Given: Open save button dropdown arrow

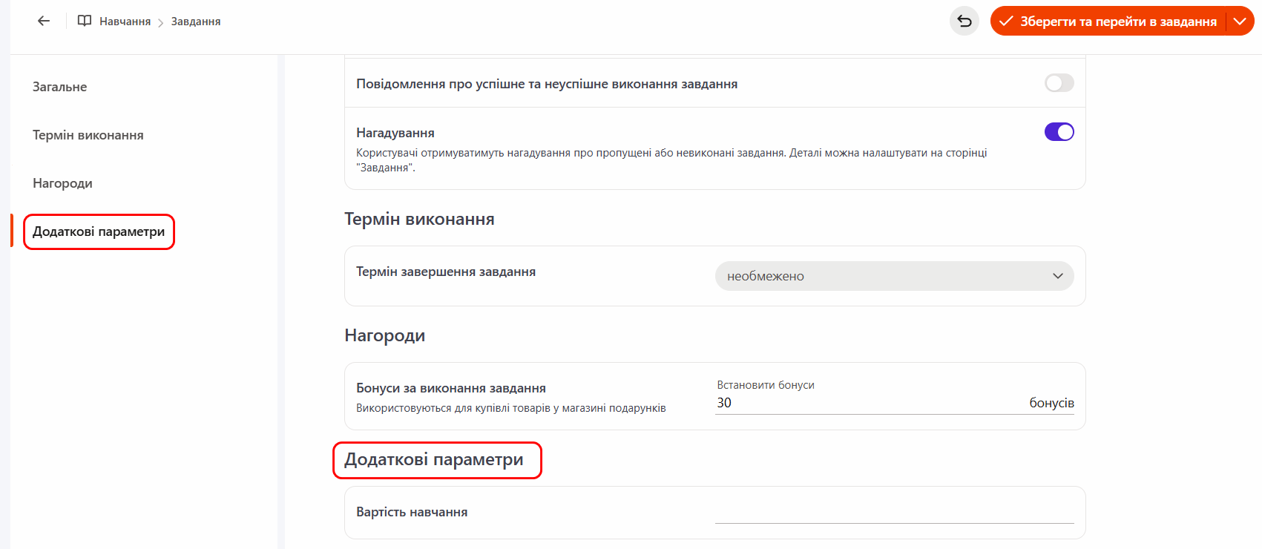Looking at the screenshot, I should (1240, 22).
